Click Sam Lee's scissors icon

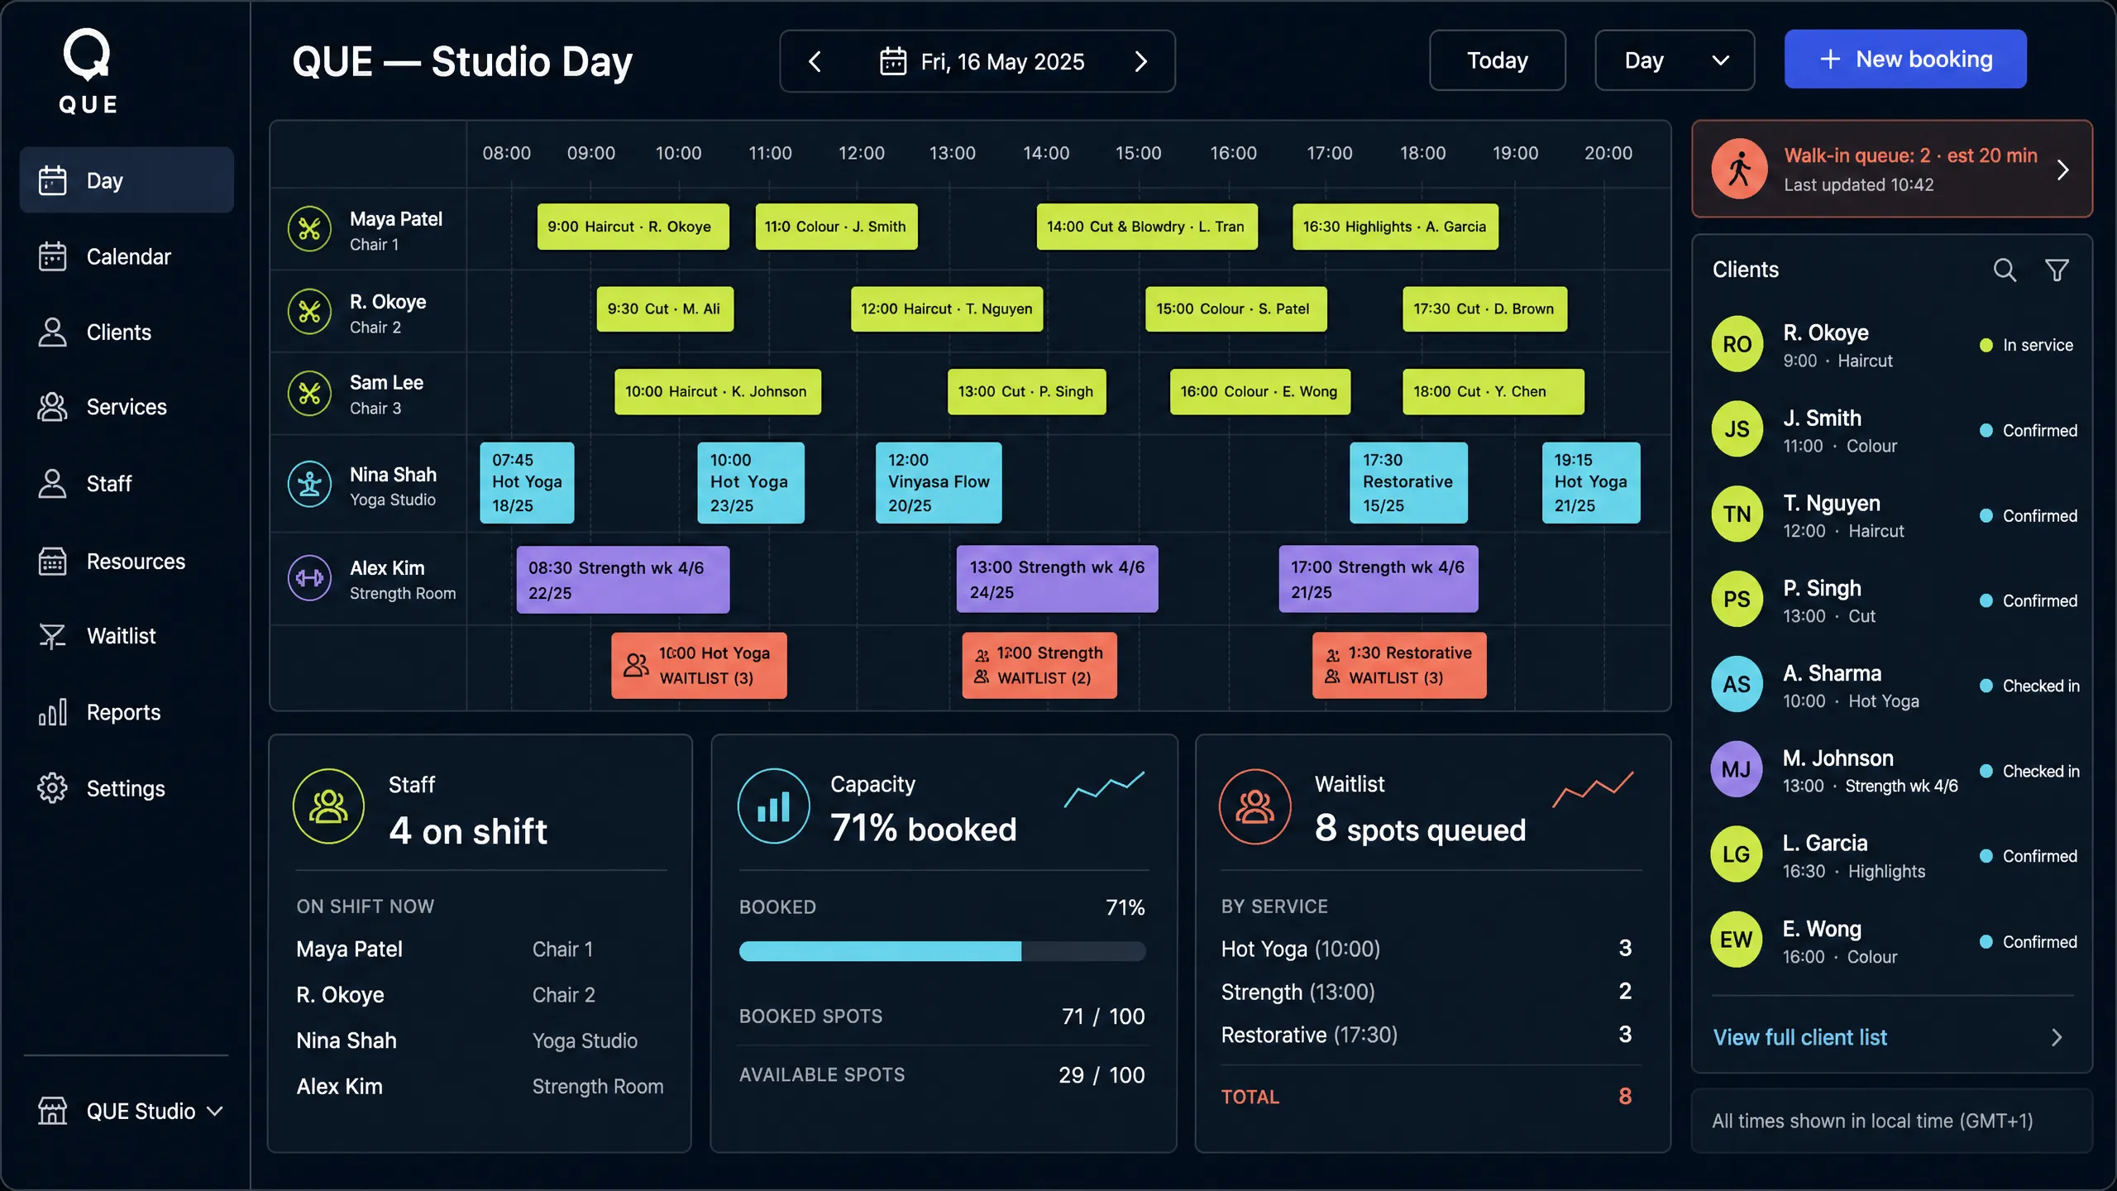pos(309,393)
